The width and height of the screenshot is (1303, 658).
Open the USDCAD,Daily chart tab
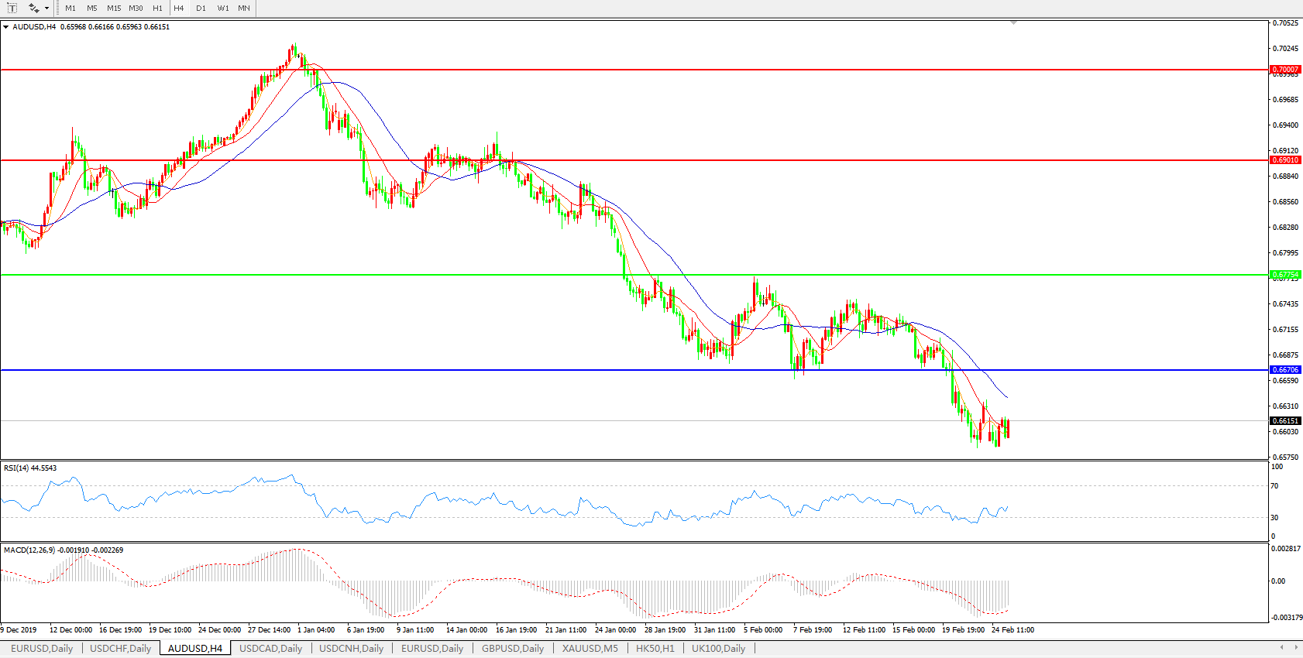point(270,649)
